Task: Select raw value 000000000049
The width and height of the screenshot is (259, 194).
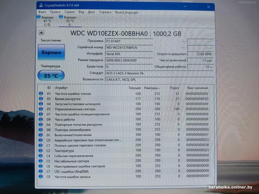Action: click(x=197, y=104)
